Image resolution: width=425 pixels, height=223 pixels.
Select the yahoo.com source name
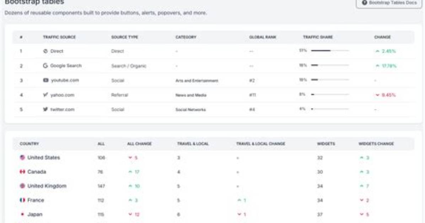pos(62,95)
